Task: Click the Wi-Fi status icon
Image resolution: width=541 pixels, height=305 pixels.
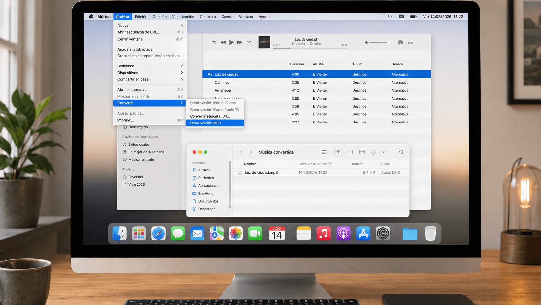Action: tap(390, 17)
